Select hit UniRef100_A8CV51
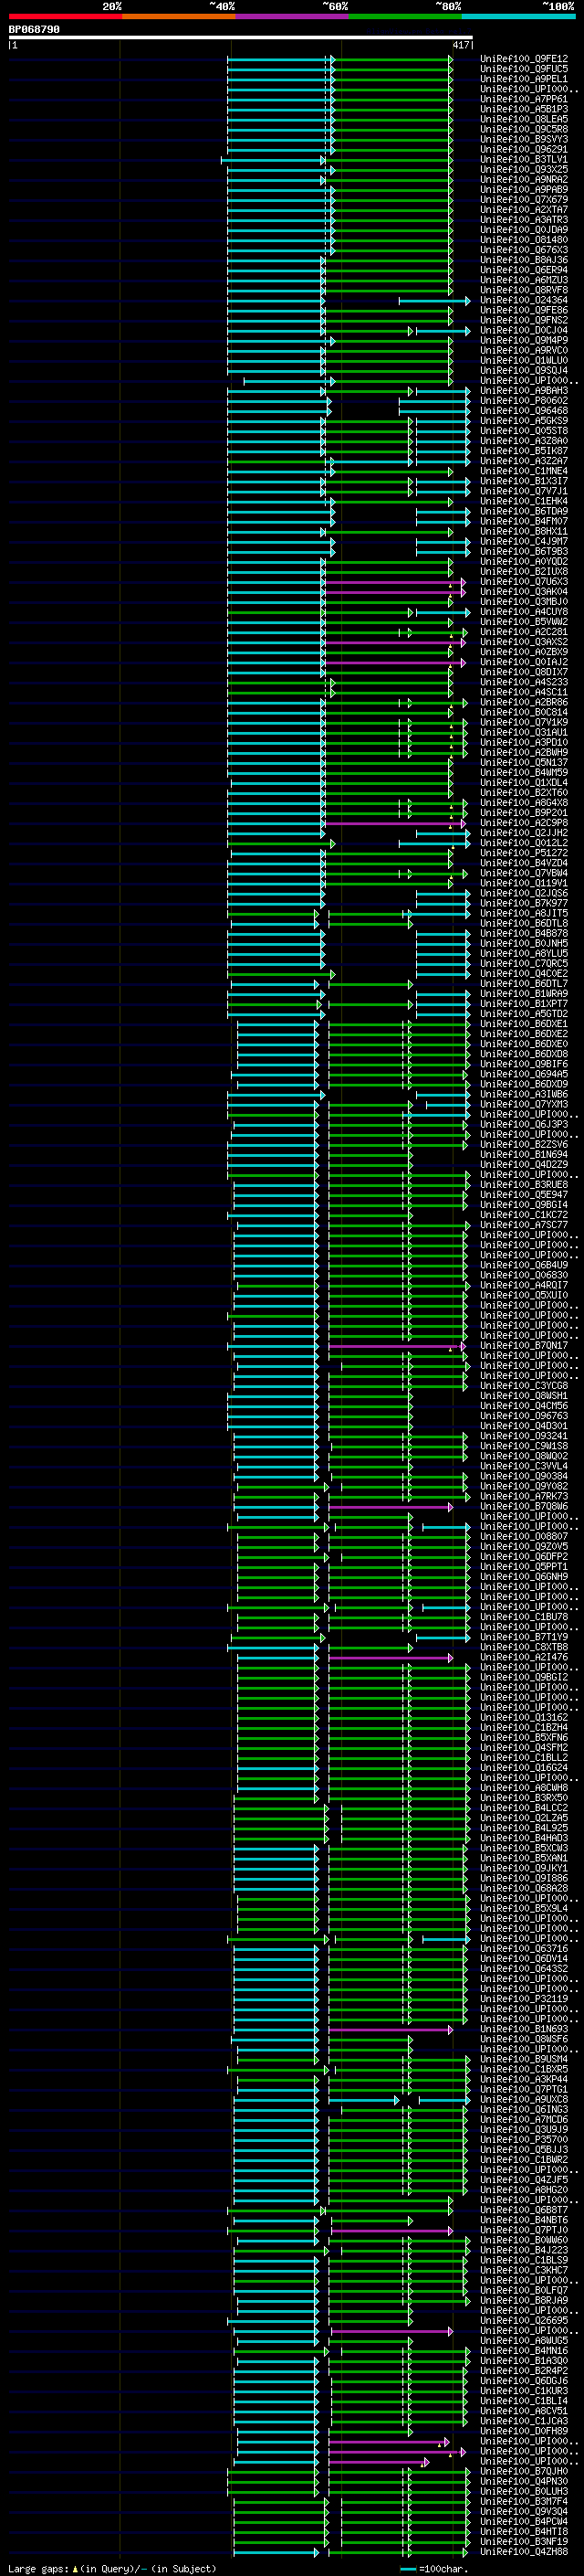Image resolution: width=584 pixels, height=2576 pixels. tap(524, 2411)
